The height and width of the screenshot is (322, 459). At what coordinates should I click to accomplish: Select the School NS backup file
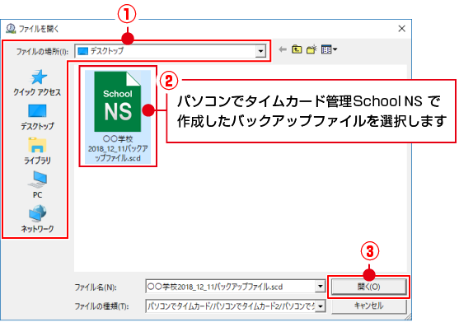(118, 116)
